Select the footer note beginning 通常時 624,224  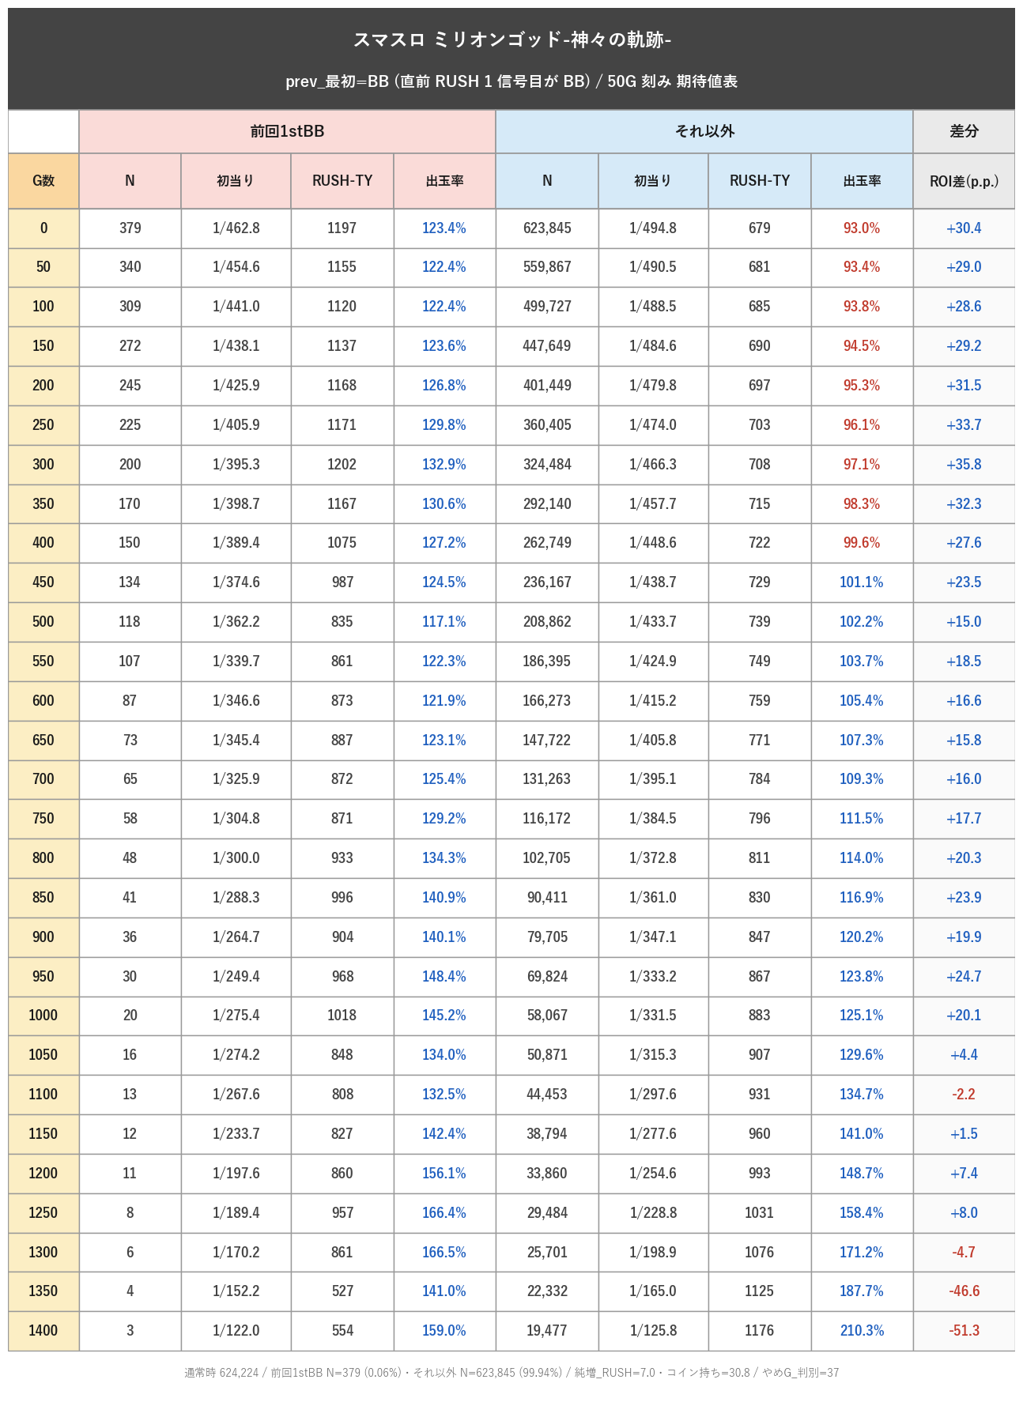pos(511,1373)
